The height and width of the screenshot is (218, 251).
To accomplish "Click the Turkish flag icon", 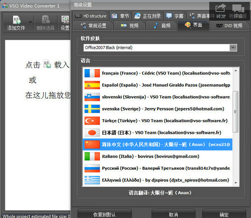I will tap(92, 121).
